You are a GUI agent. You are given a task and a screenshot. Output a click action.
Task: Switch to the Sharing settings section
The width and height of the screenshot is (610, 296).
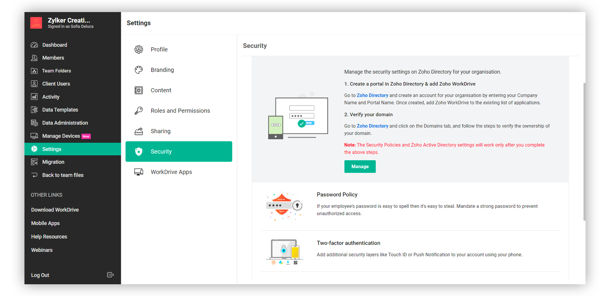click(160, 131)
